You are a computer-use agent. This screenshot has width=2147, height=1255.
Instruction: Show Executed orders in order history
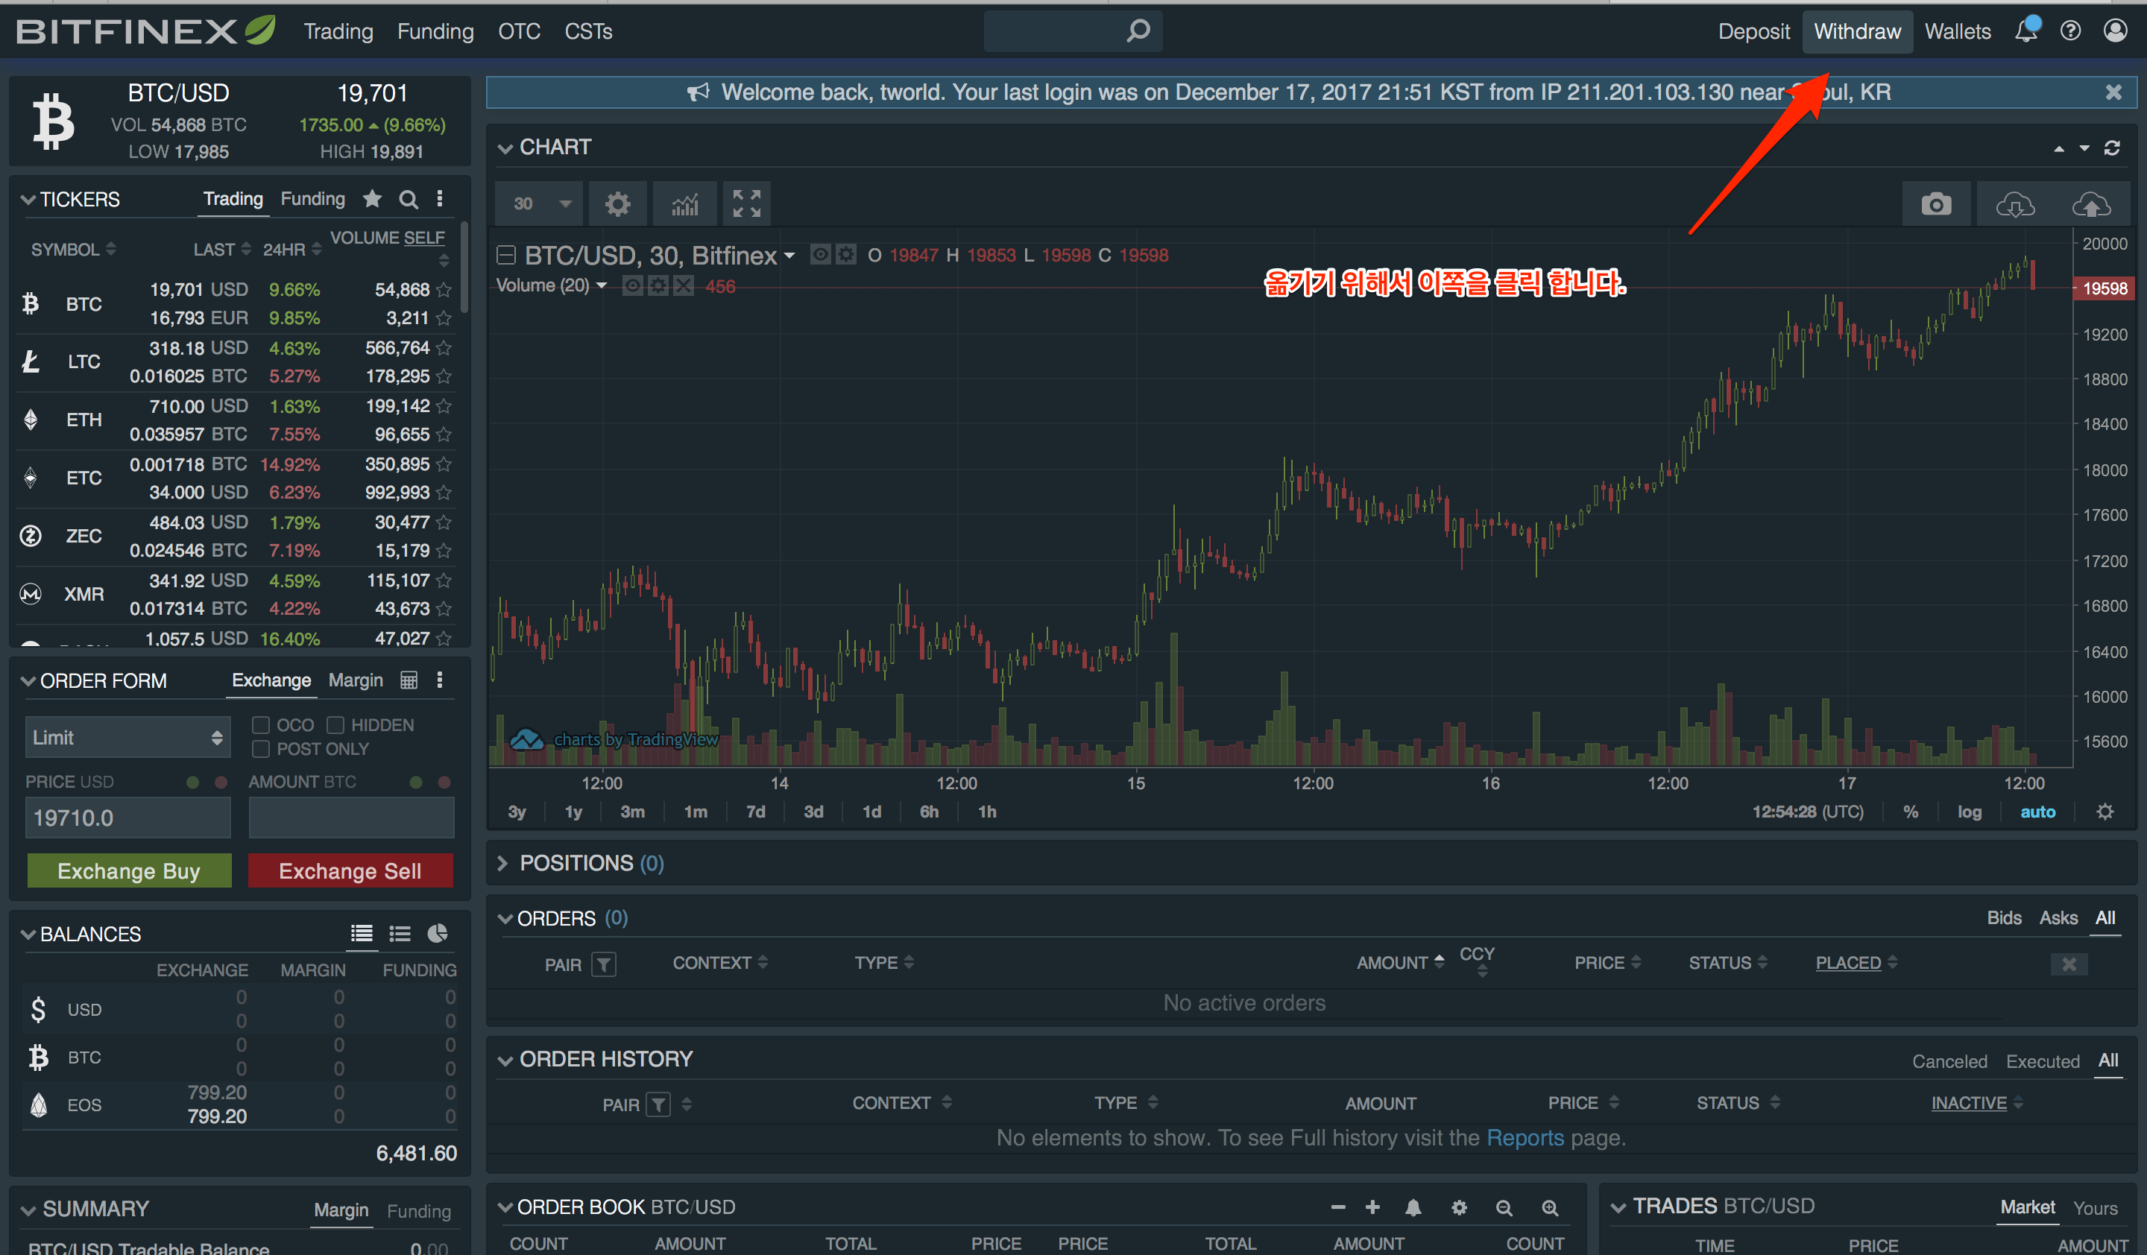2042,1062
